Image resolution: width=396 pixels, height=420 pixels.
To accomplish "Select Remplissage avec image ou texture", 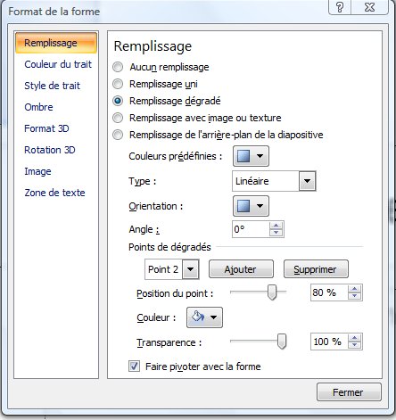I will coord(118,118).
